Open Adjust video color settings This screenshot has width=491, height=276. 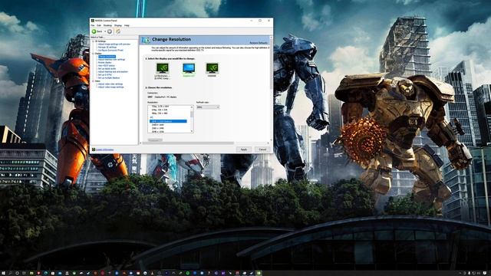[110, 84]
